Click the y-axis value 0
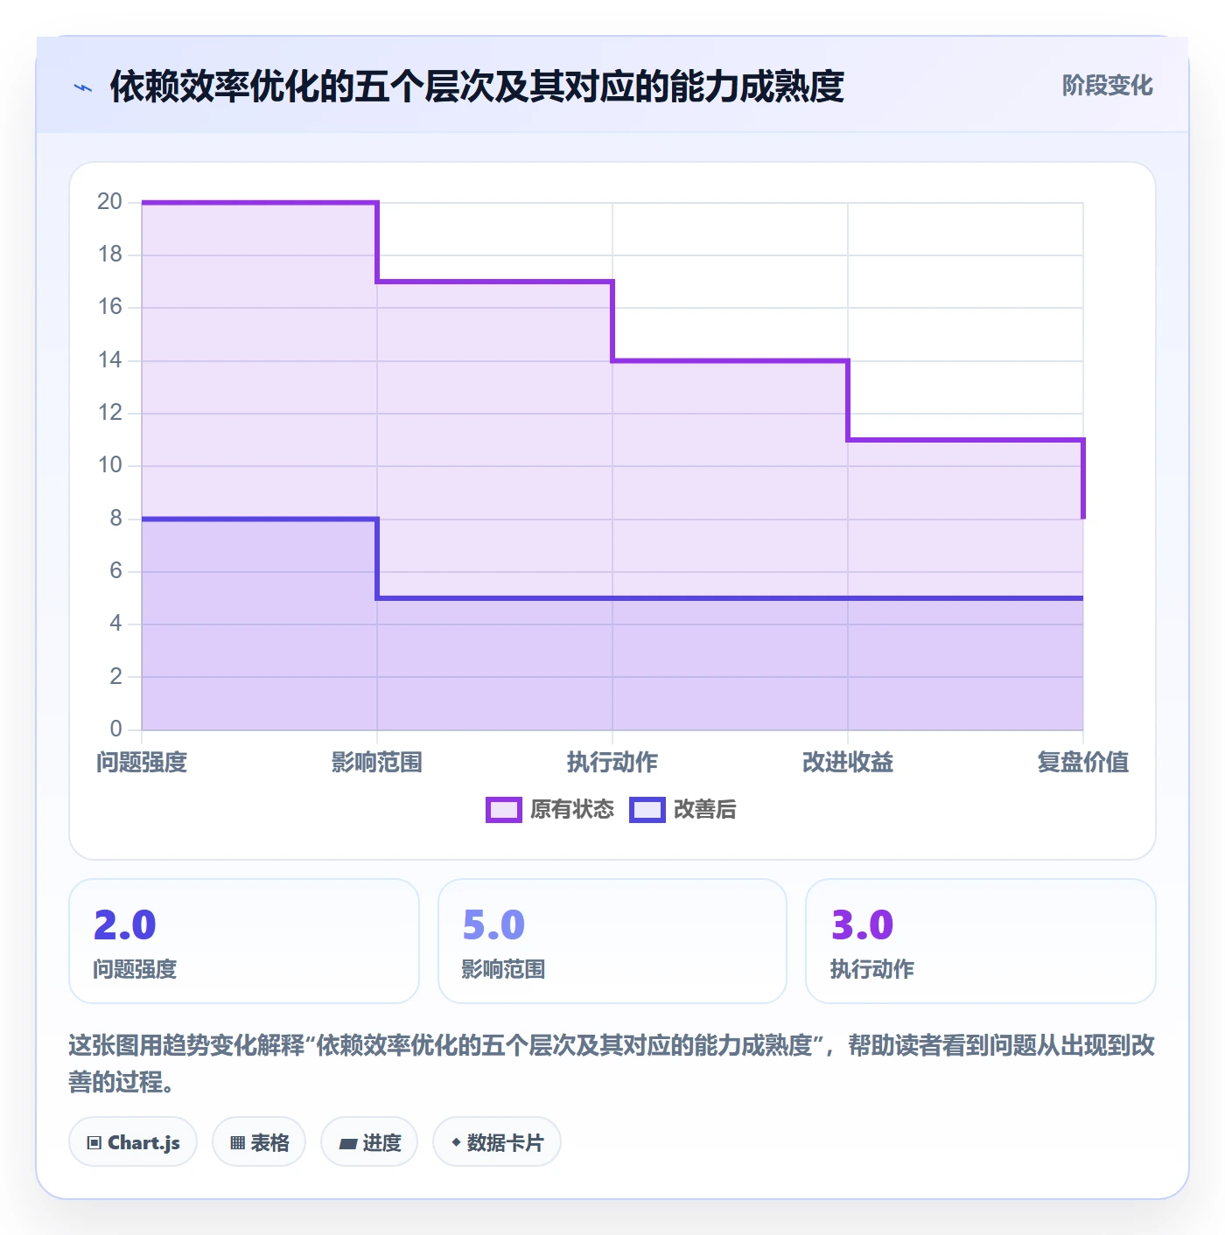1225x1235 pixels. coord(116,729)
